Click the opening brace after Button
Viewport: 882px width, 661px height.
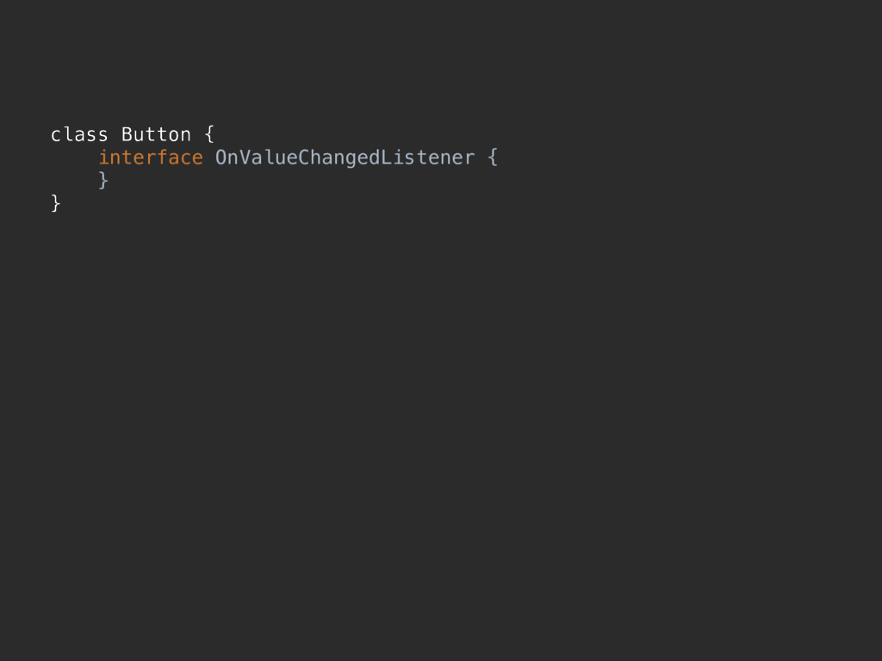[x=209, y=134]
